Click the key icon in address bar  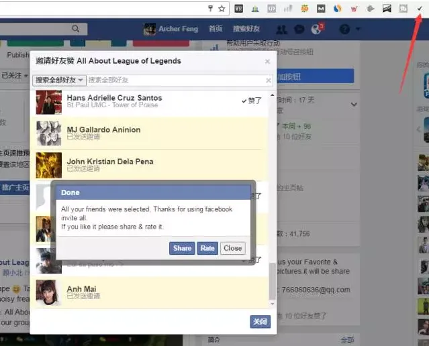[x=210, y=9]
